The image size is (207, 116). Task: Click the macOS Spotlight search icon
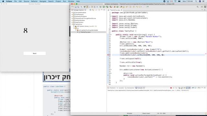click(196, 1)
